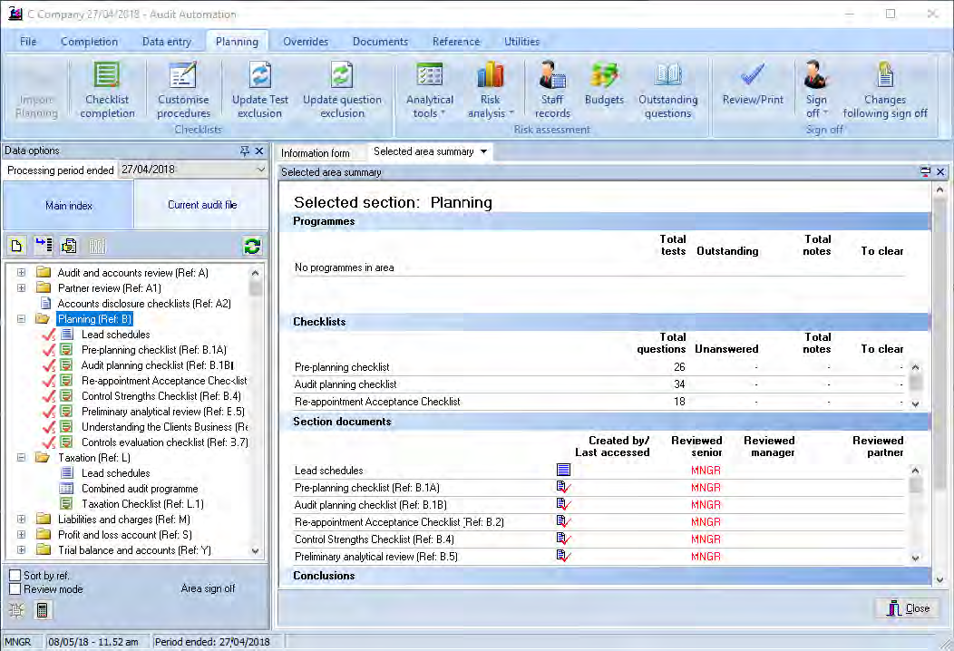Pin the Data options panel
The image size is (954, 651).
[x=245, y=151]
